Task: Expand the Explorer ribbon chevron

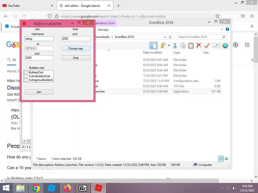Action: click(222, 29)
